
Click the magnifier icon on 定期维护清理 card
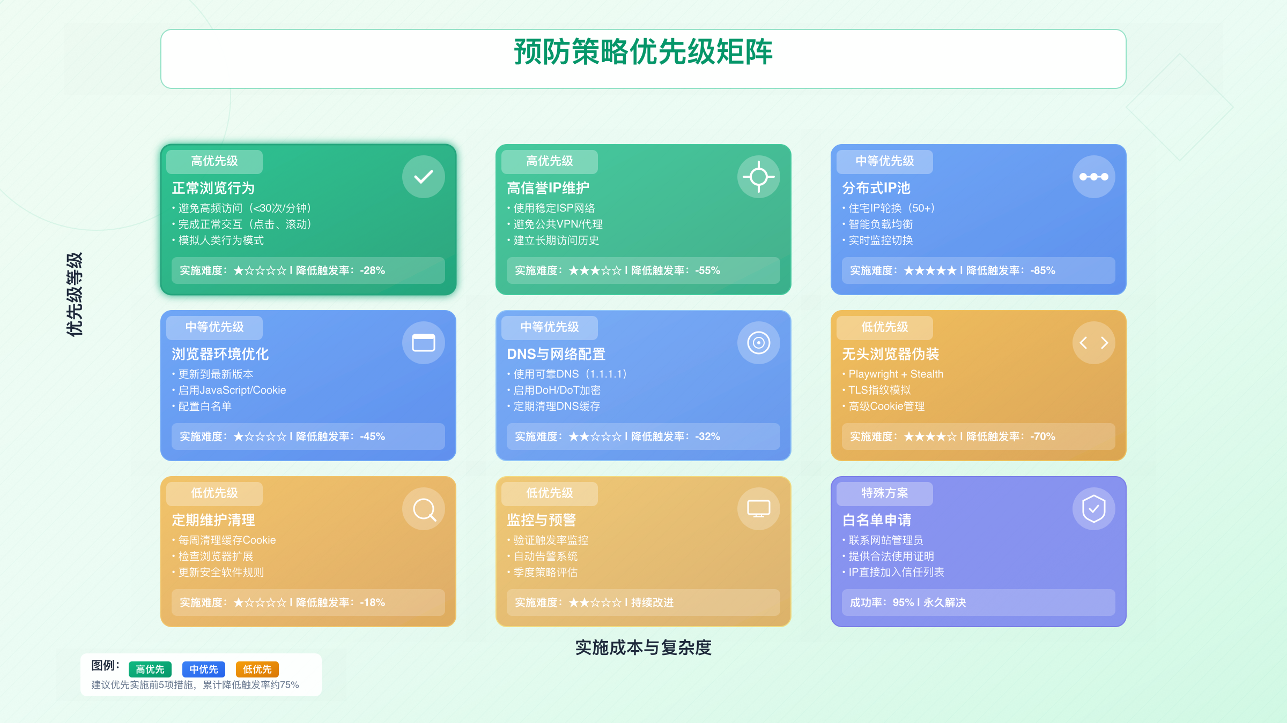click(423, 509)
